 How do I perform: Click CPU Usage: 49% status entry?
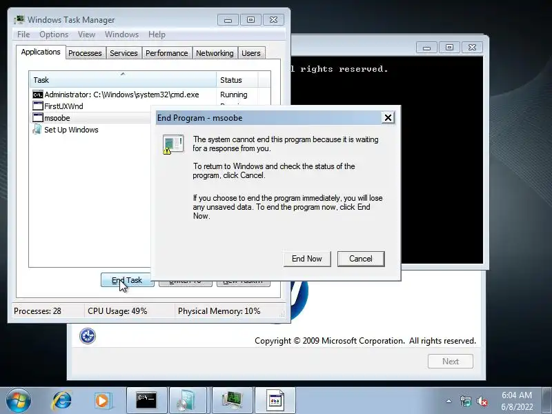117,311
